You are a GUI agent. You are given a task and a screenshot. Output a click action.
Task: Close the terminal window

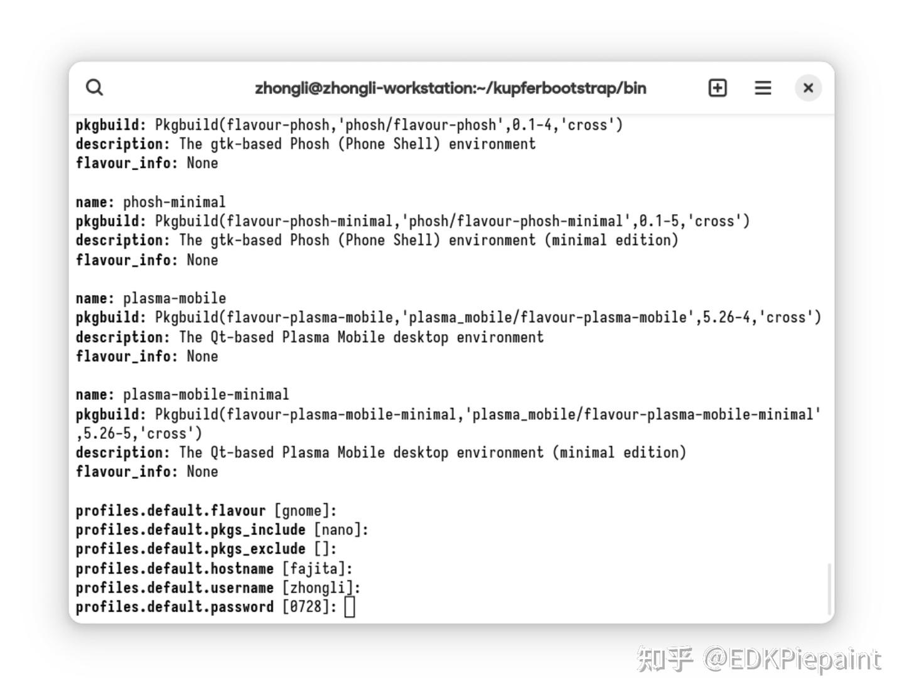pyautogui.click(x=808, y=88)
